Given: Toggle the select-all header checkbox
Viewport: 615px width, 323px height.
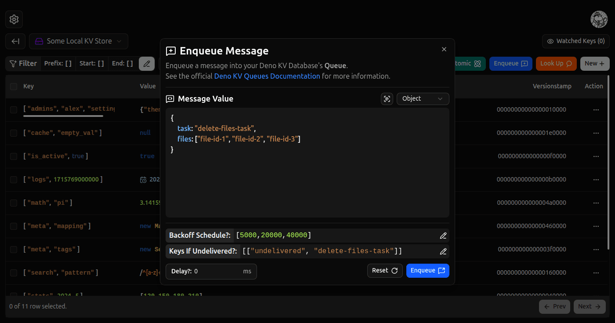Looking at the screenshot, I should (x=14, y=87).
